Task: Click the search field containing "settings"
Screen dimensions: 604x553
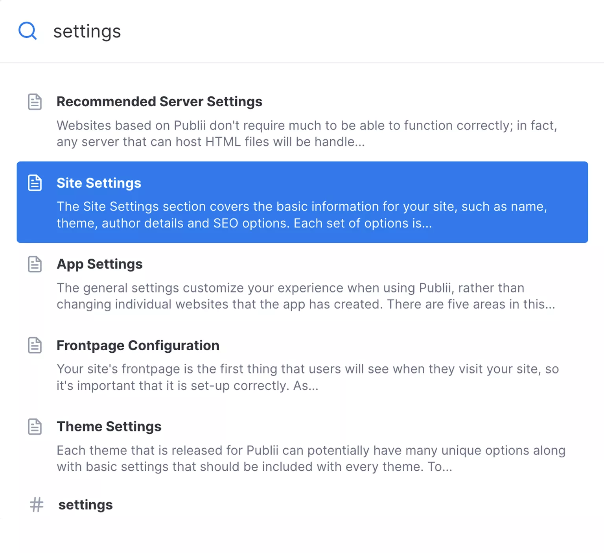Action: [x=87, y=31]
